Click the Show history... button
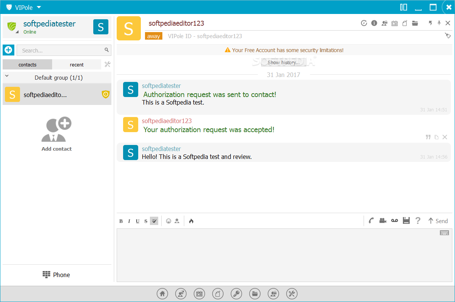This screenshot has width=455, height=302. click(x=284, y=62)
